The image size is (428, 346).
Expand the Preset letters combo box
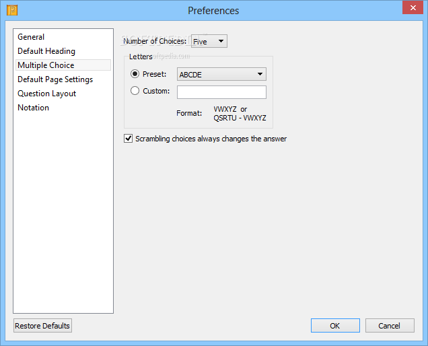pyautogui.click(x=221, y=74)
